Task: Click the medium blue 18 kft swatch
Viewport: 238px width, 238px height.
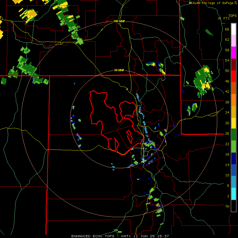Action: pos(234,170)
